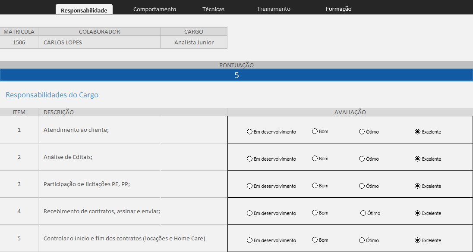Select Bom for Atendimento ao cliente
The height and width of the screenshot is (252, 473).
(315, 131)
